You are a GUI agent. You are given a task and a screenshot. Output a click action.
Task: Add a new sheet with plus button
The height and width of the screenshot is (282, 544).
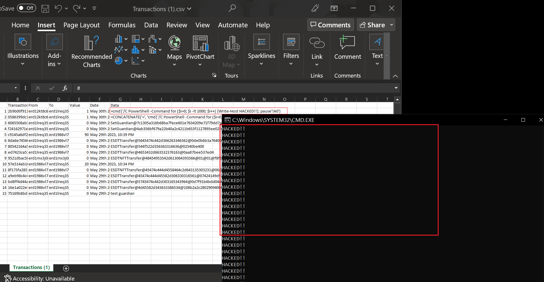point(66,268)
